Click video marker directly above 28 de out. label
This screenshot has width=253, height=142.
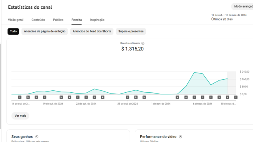127,97
